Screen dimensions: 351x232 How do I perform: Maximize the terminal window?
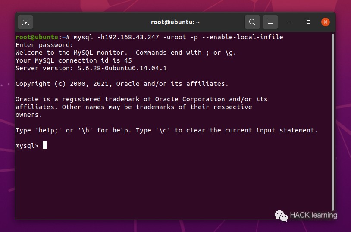308,22
